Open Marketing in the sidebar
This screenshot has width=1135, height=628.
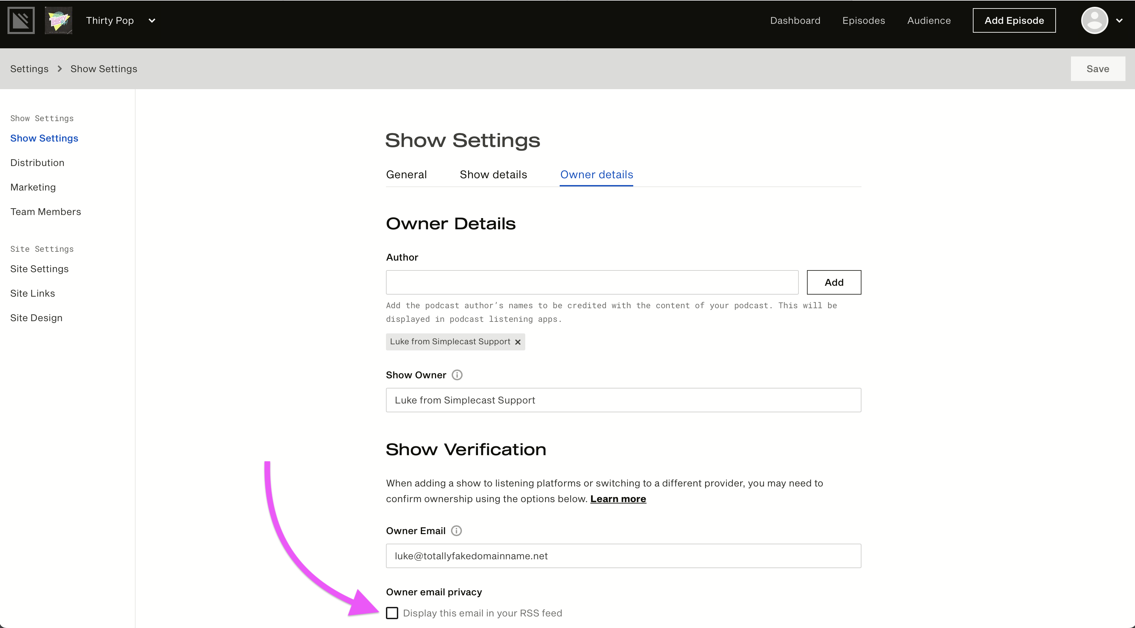(33, 187)
